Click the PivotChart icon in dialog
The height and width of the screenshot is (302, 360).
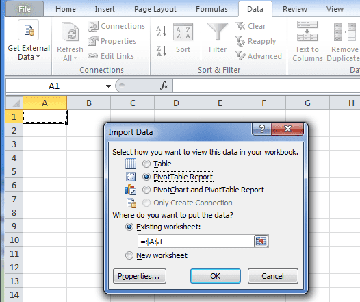[x=131, y=190]
